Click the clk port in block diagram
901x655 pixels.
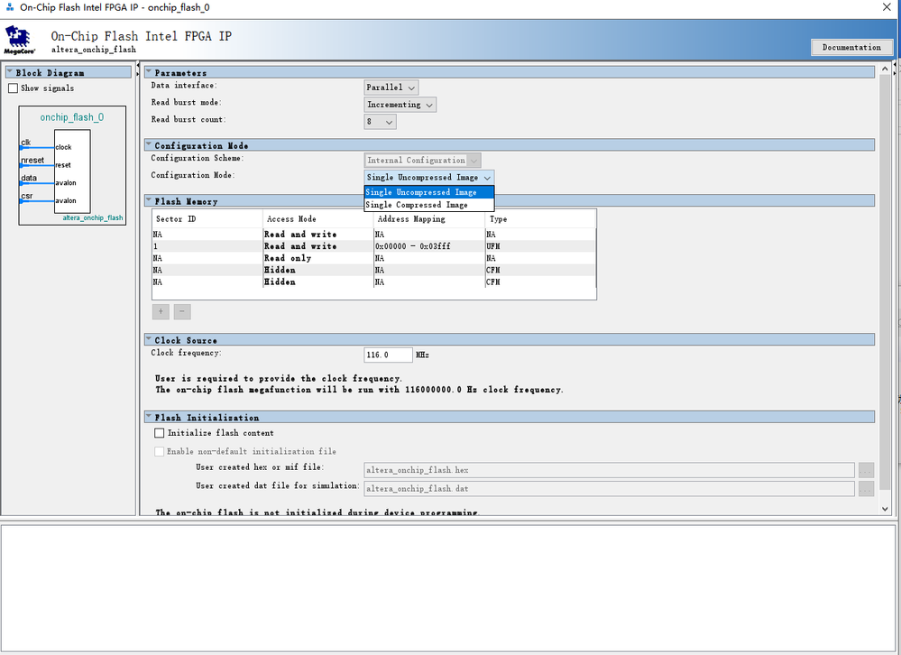coord(26,143)
